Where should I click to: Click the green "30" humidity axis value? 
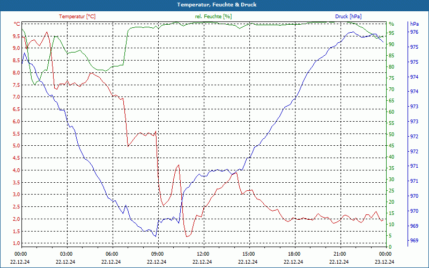pos(391,180)
